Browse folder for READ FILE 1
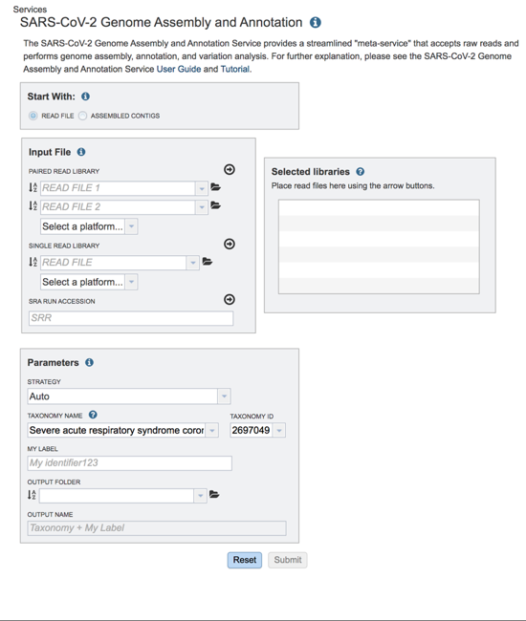The width and height of the screenshot is (526, 621). [x=215, y=187]
